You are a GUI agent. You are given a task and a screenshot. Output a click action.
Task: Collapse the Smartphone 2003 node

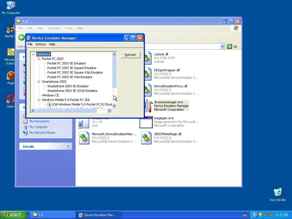pyautogui.click(x=39, y=82)
